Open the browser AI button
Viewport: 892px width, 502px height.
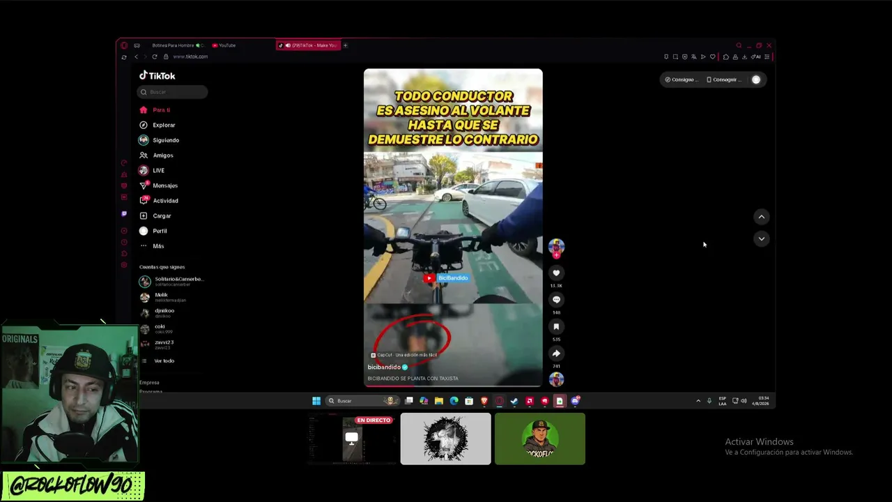(757, 57)
